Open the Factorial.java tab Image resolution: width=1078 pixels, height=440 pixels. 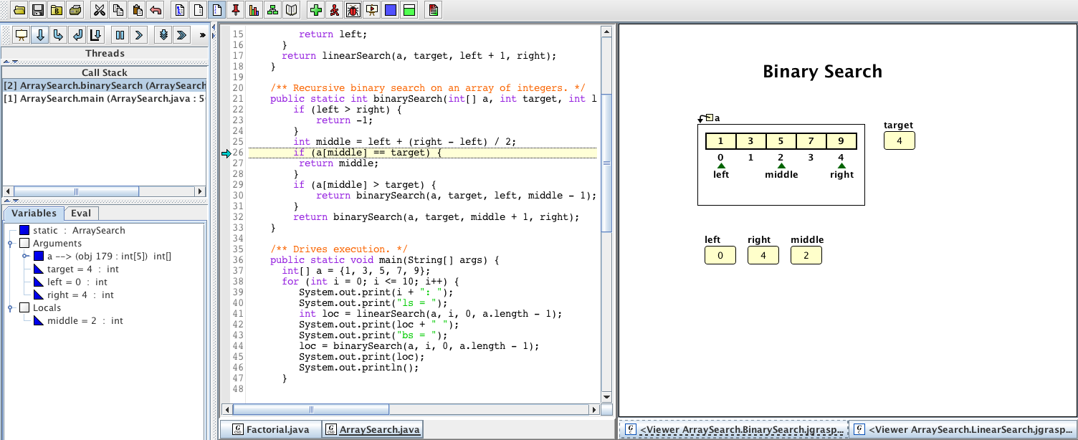(271, 429)
